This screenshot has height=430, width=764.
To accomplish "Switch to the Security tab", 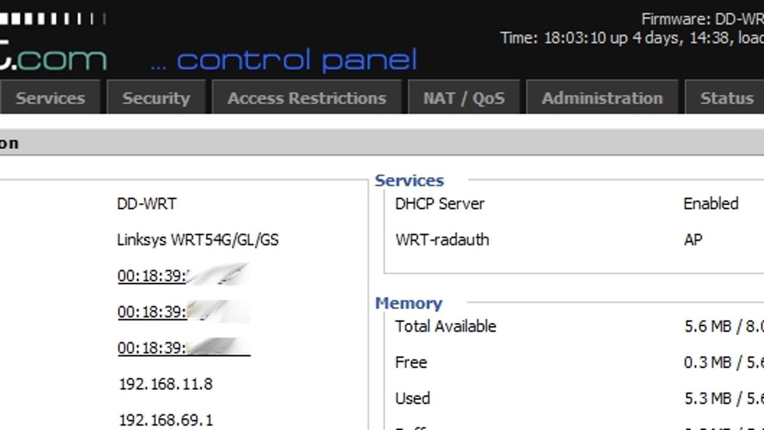I will [156, 97].
